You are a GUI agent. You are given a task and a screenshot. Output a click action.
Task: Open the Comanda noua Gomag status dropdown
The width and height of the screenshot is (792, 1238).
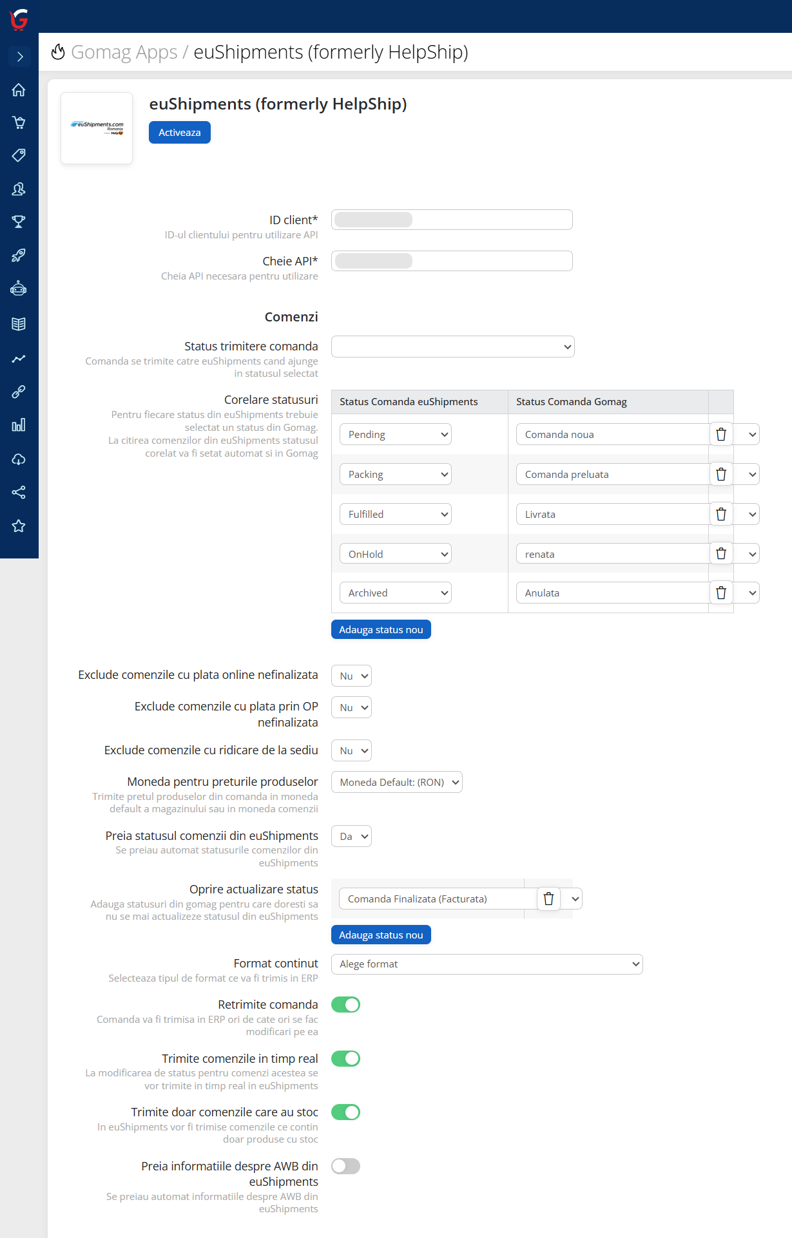pyautogui.click(x=638, y=434)
